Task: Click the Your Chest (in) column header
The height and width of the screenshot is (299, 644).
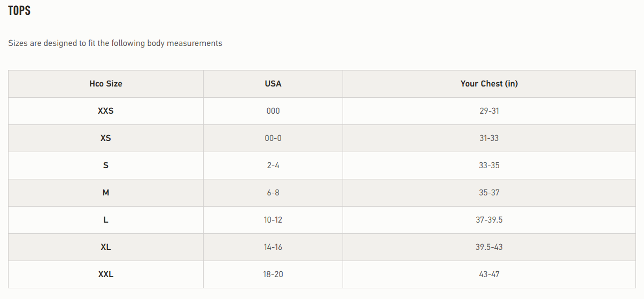Action: point(489,84)
